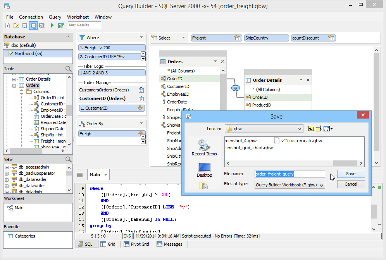Click the Max Results input field
Viewport: 386px width, 260px height.
[x=84, y=25]
